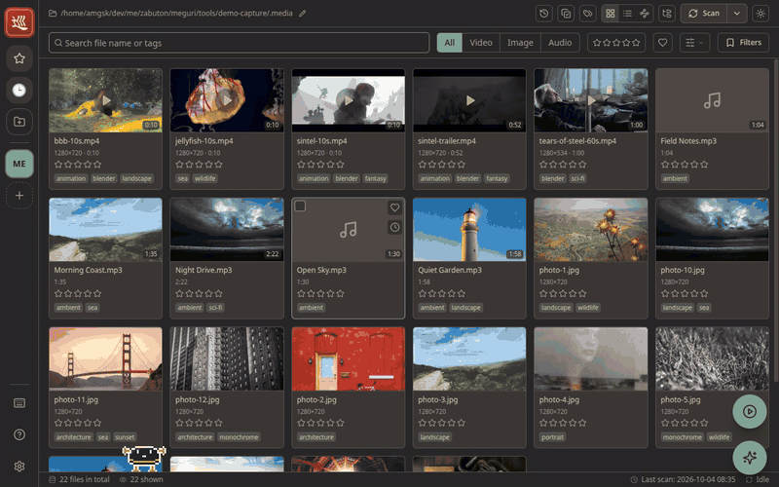Open the bbb-10s.mp4 thumbnail
Viewport: 779px width, 487px height.
[x=105, y=100]
